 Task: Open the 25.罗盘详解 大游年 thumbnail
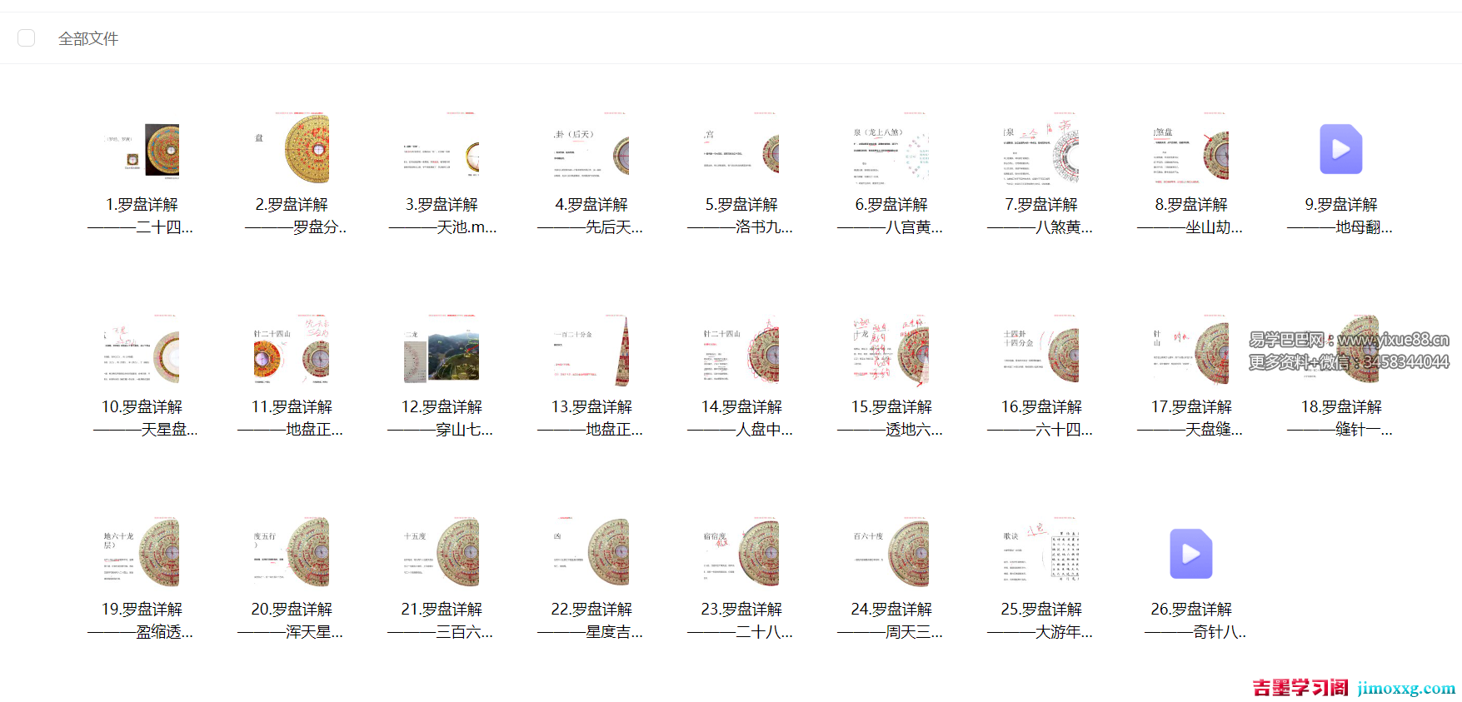pyautogui.click(x=1041, y=554)
